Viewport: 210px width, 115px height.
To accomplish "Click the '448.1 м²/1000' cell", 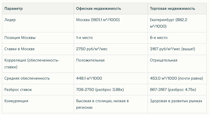I will tap(89, 78).
